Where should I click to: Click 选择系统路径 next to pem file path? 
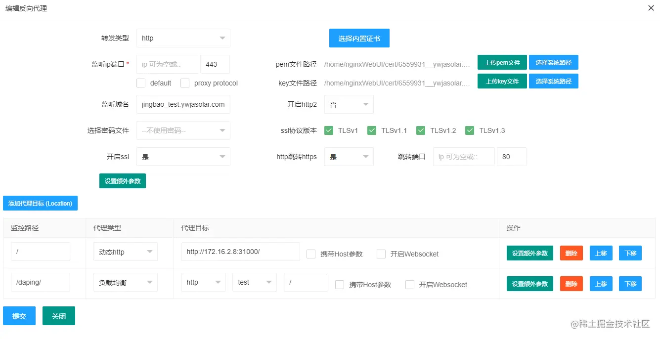(x=553, y=62)
